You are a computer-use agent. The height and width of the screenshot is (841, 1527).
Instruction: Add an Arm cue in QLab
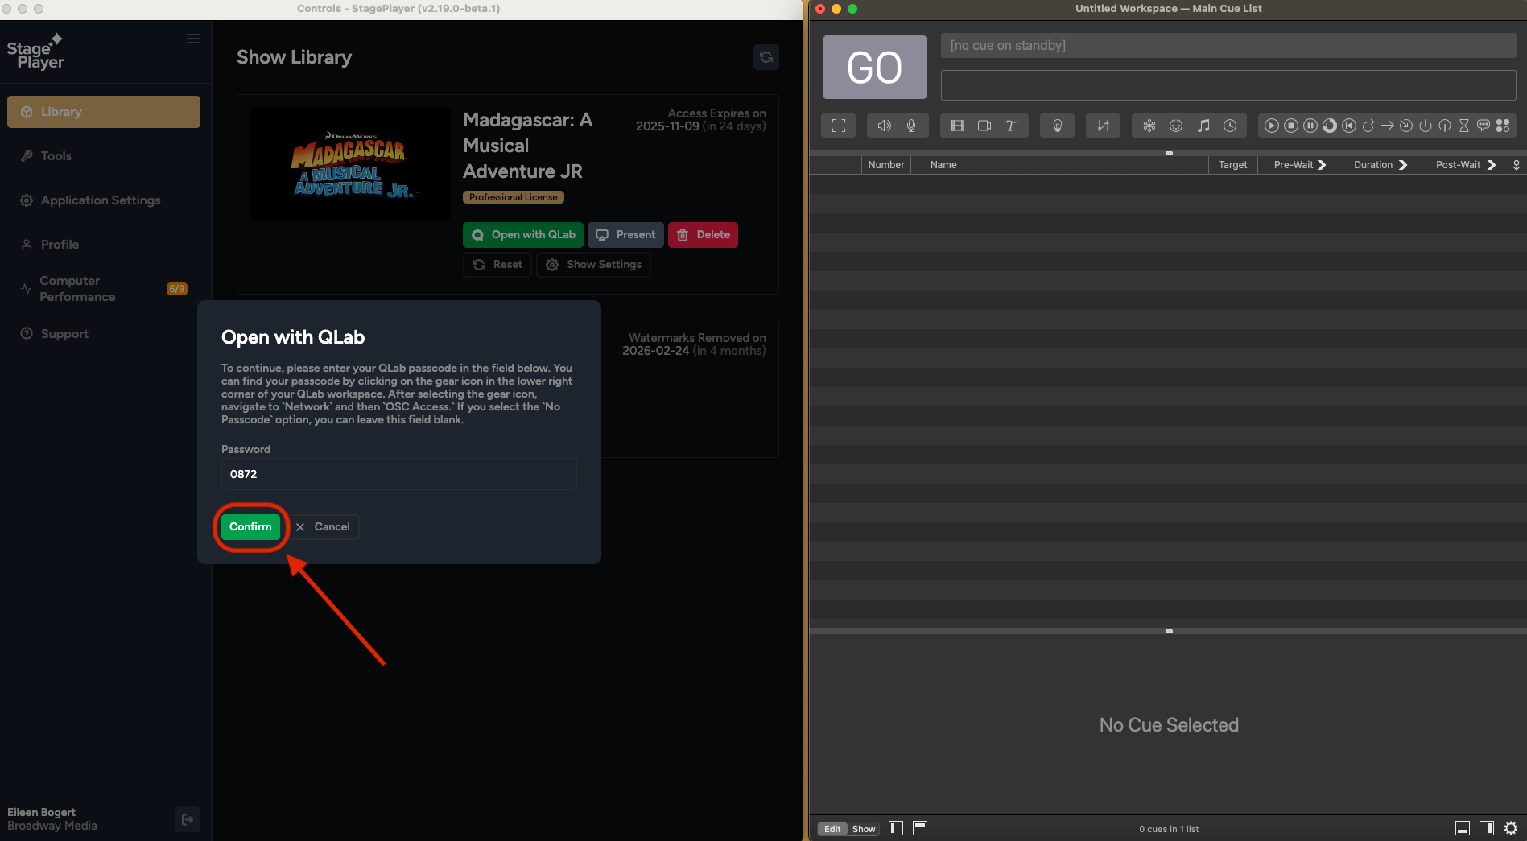point(1426,126)
